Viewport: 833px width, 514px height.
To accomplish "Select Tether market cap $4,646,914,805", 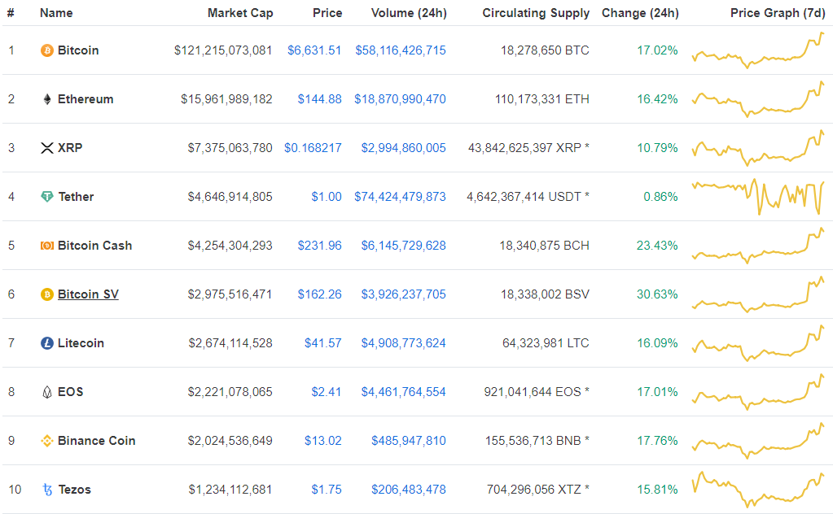I will [230, 197].
